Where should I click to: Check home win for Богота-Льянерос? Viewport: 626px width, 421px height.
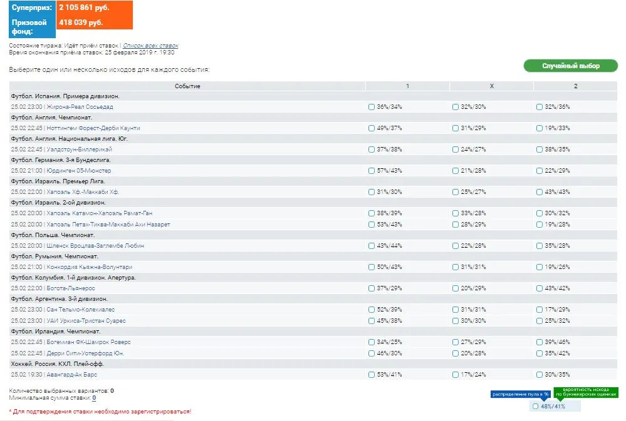point(372,288)
